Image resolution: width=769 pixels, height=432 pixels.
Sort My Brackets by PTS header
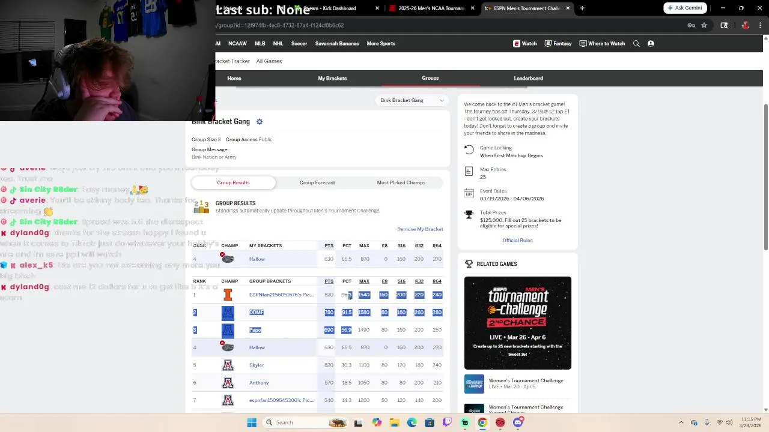point(329,246)
